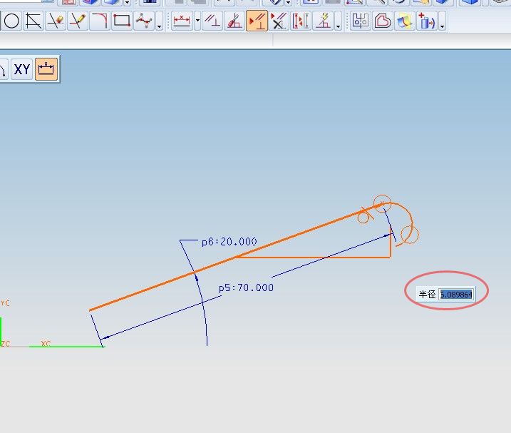The height and width of the screenshot is (433, 511).
Task: Click the radius value input field
Action: [x=456, y=295]
